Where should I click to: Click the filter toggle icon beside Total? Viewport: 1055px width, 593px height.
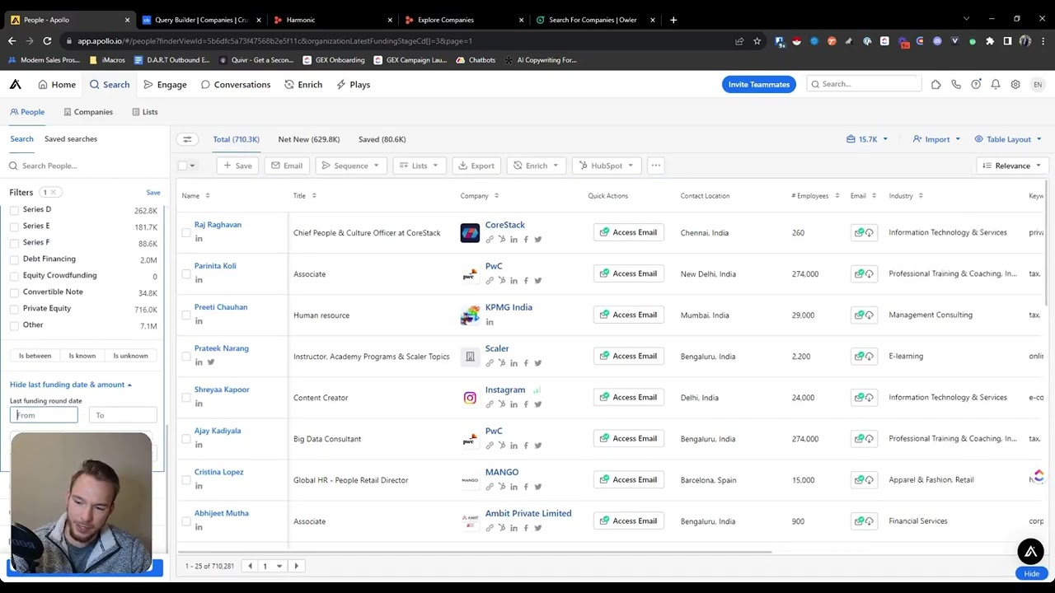pos(187,139)
